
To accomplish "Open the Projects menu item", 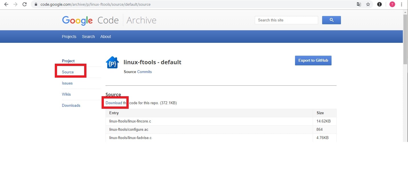I will [69, 37].
